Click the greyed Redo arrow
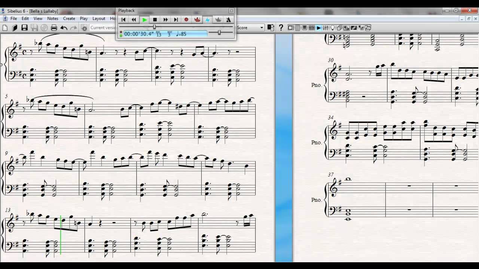 pyautogui.click(x=74, y=28)
